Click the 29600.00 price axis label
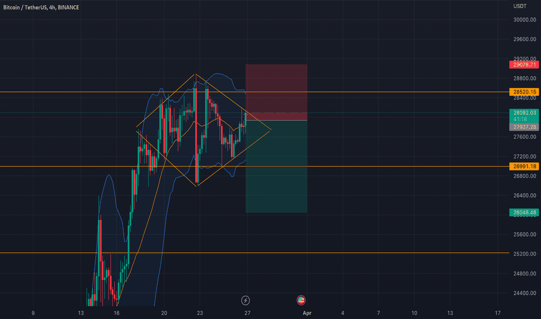The width and height of the screenshot is (541, 319). tap(524, 39)
